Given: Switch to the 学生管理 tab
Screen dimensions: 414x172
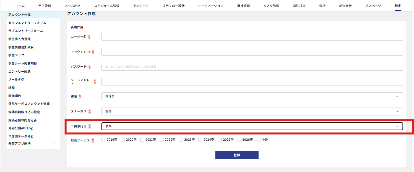Looking at the screenshot, I should click(44, 6).
